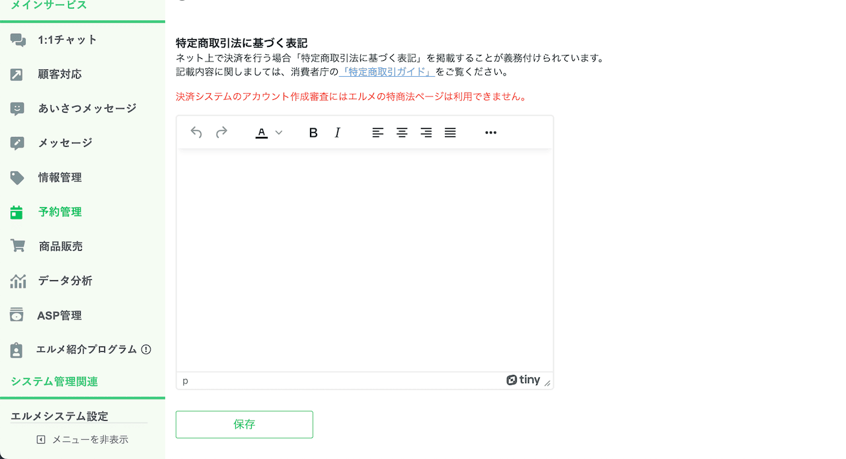Click the メインサービス section header
The height and width of the screenshot is (459, 846).
[x=49, y=5]
